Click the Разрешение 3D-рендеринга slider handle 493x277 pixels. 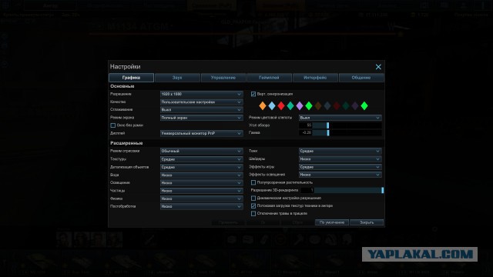(382, 190)
